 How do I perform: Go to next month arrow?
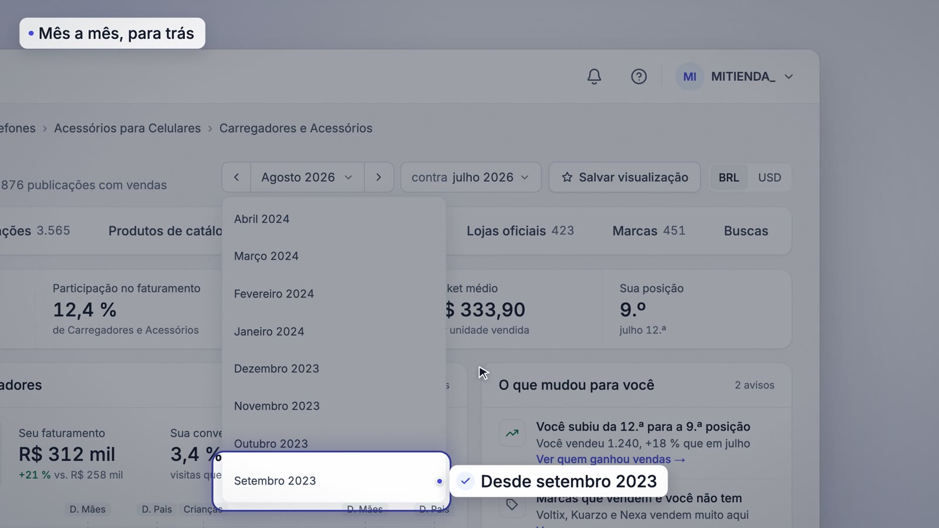tap(379, 177)
